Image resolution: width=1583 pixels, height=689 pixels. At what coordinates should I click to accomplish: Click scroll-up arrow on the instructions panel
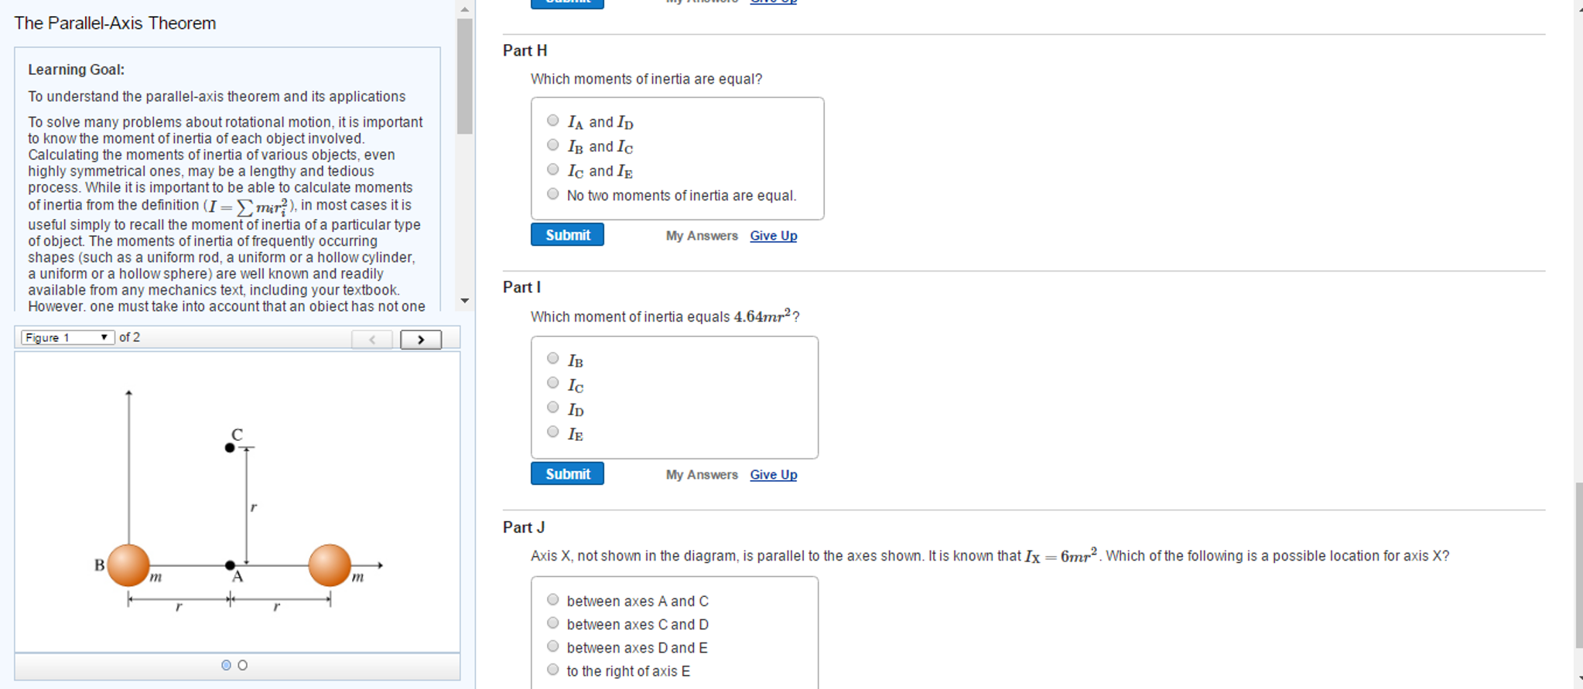click(x=463, y=9)
